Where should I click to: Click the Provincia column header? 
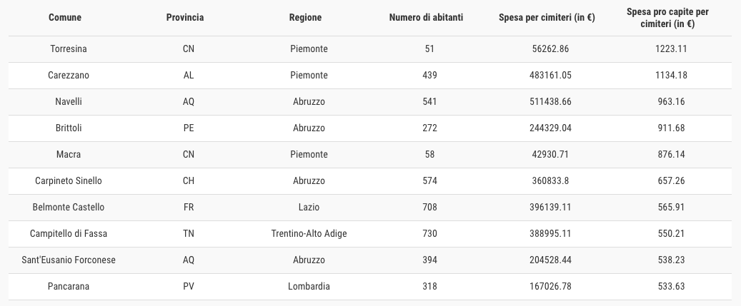click(185, 17)
